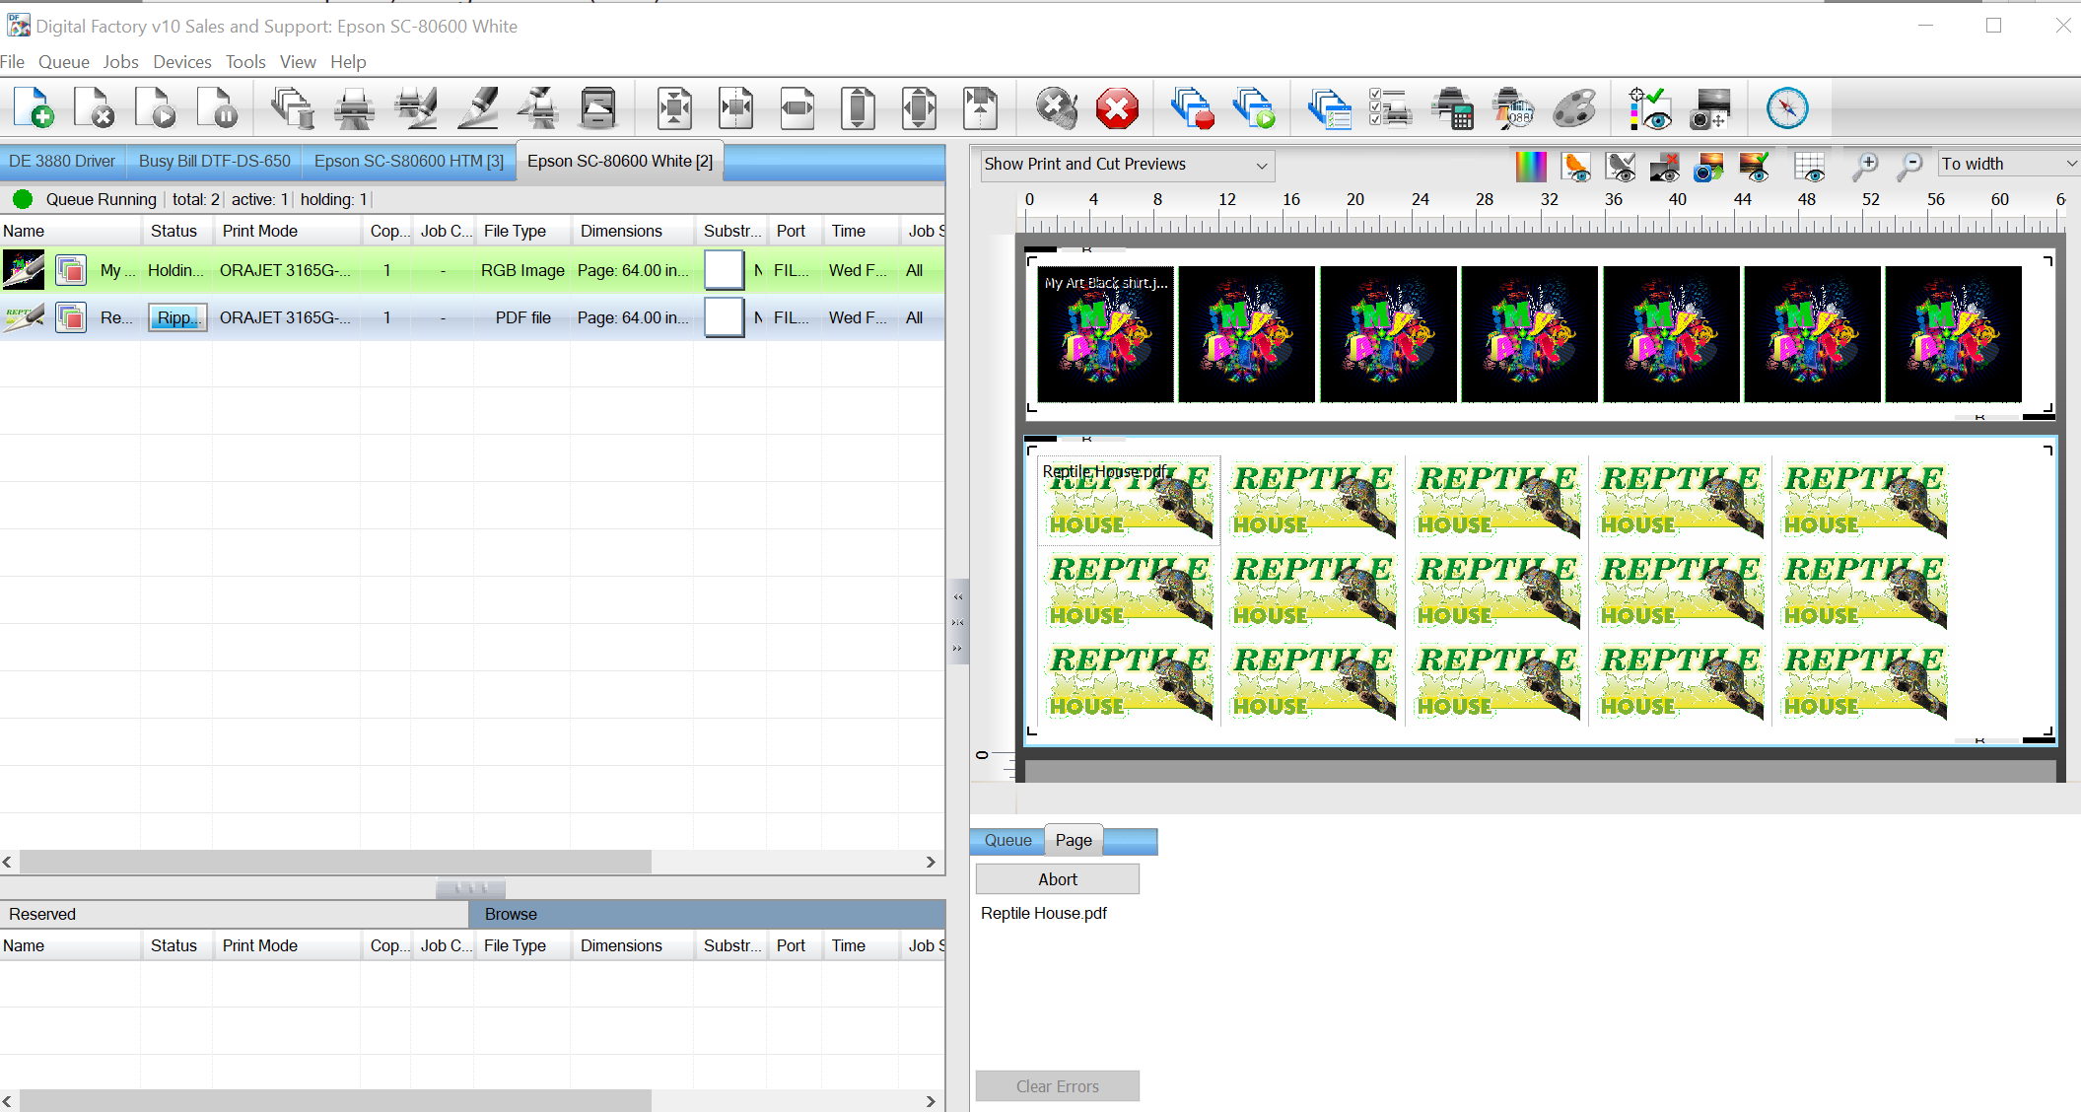Select the Browse pane header

707,914
